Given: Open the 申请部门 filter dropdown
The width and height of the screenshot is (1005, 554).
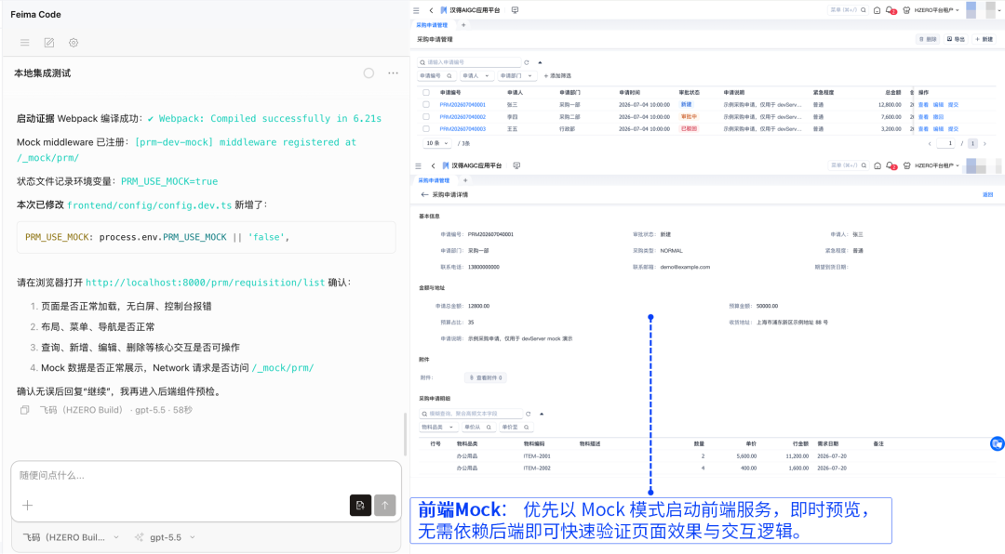Looking at the screenshot, I should coord(516,75).
